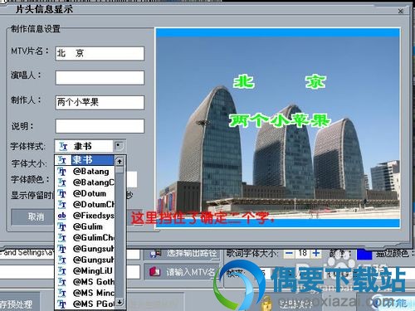Click the bitmap font icon beside @Fixedsys

62,216
